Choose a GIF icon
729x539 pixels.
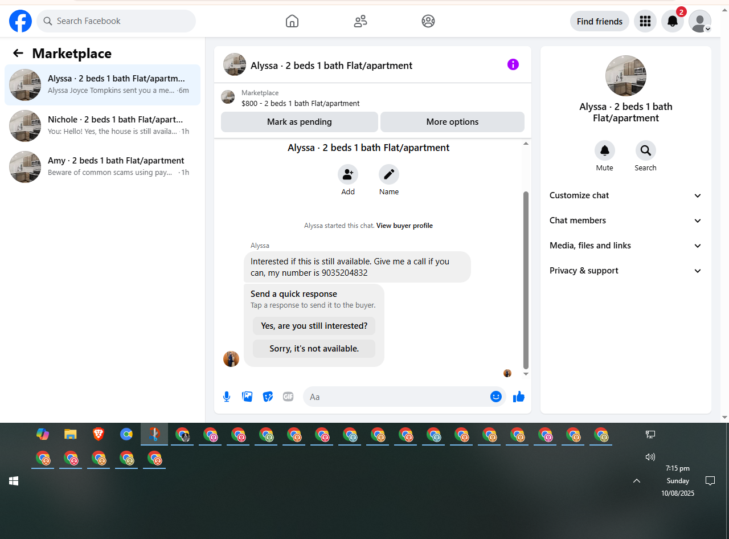click(288, 397)
